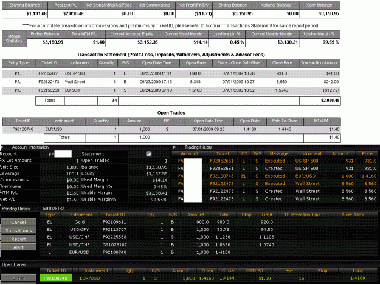Click Close Rate column header
The height and width of the screenshot is (285, 380).
point(282,63)
